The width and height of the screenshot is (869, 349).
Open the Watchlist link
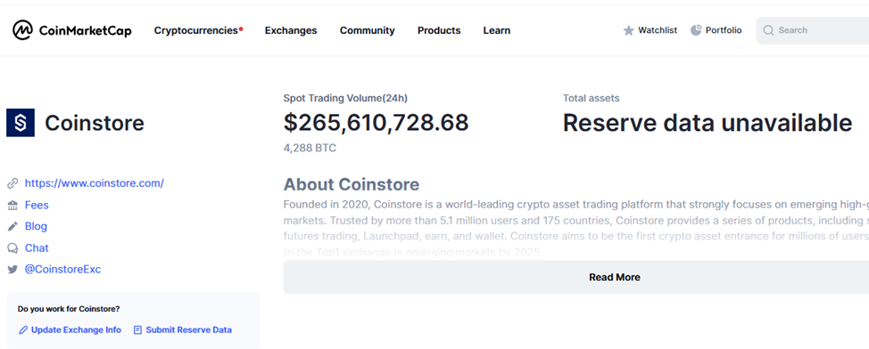658,30
